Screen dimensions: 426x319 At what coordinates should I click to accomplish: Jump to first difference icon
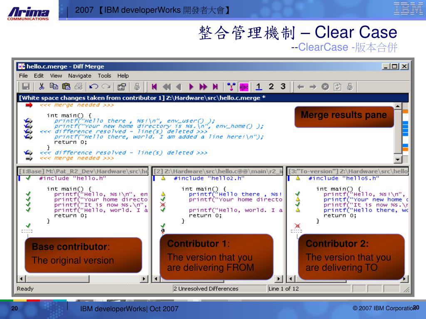coord(154,87)
